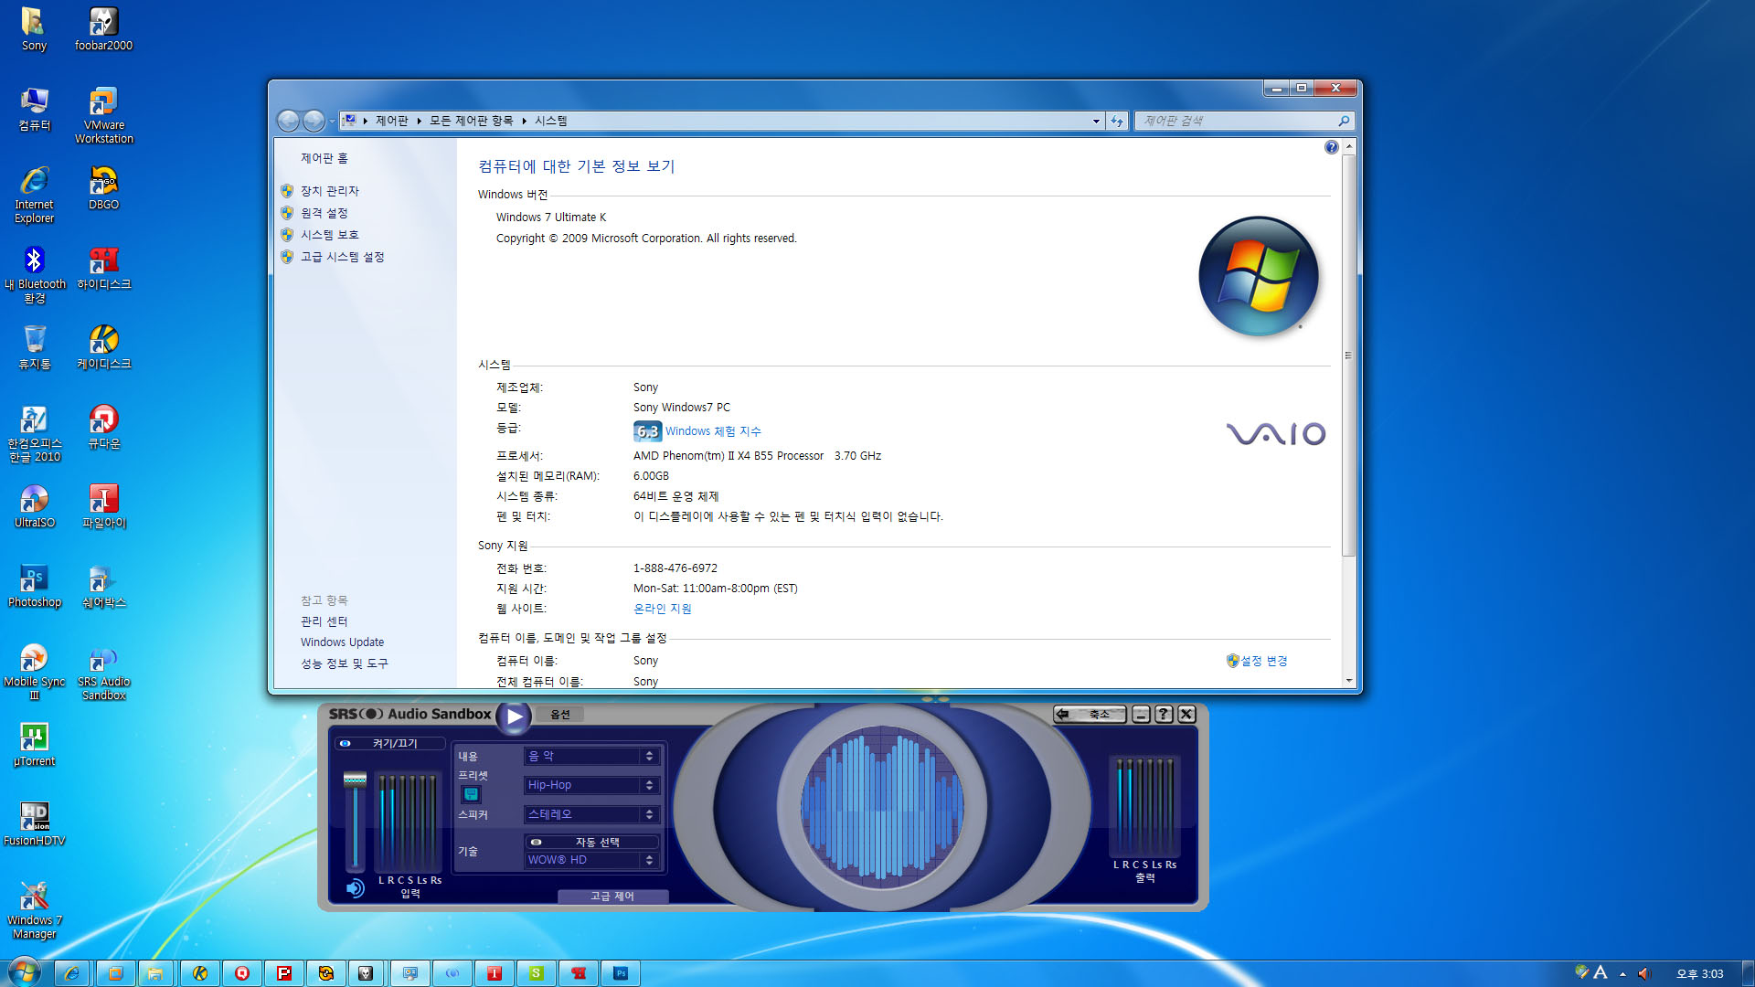Screen dimensions: 1755x987
Task: Select the 쉐어박스 desktop icon
Action: (x=103, y=586)
